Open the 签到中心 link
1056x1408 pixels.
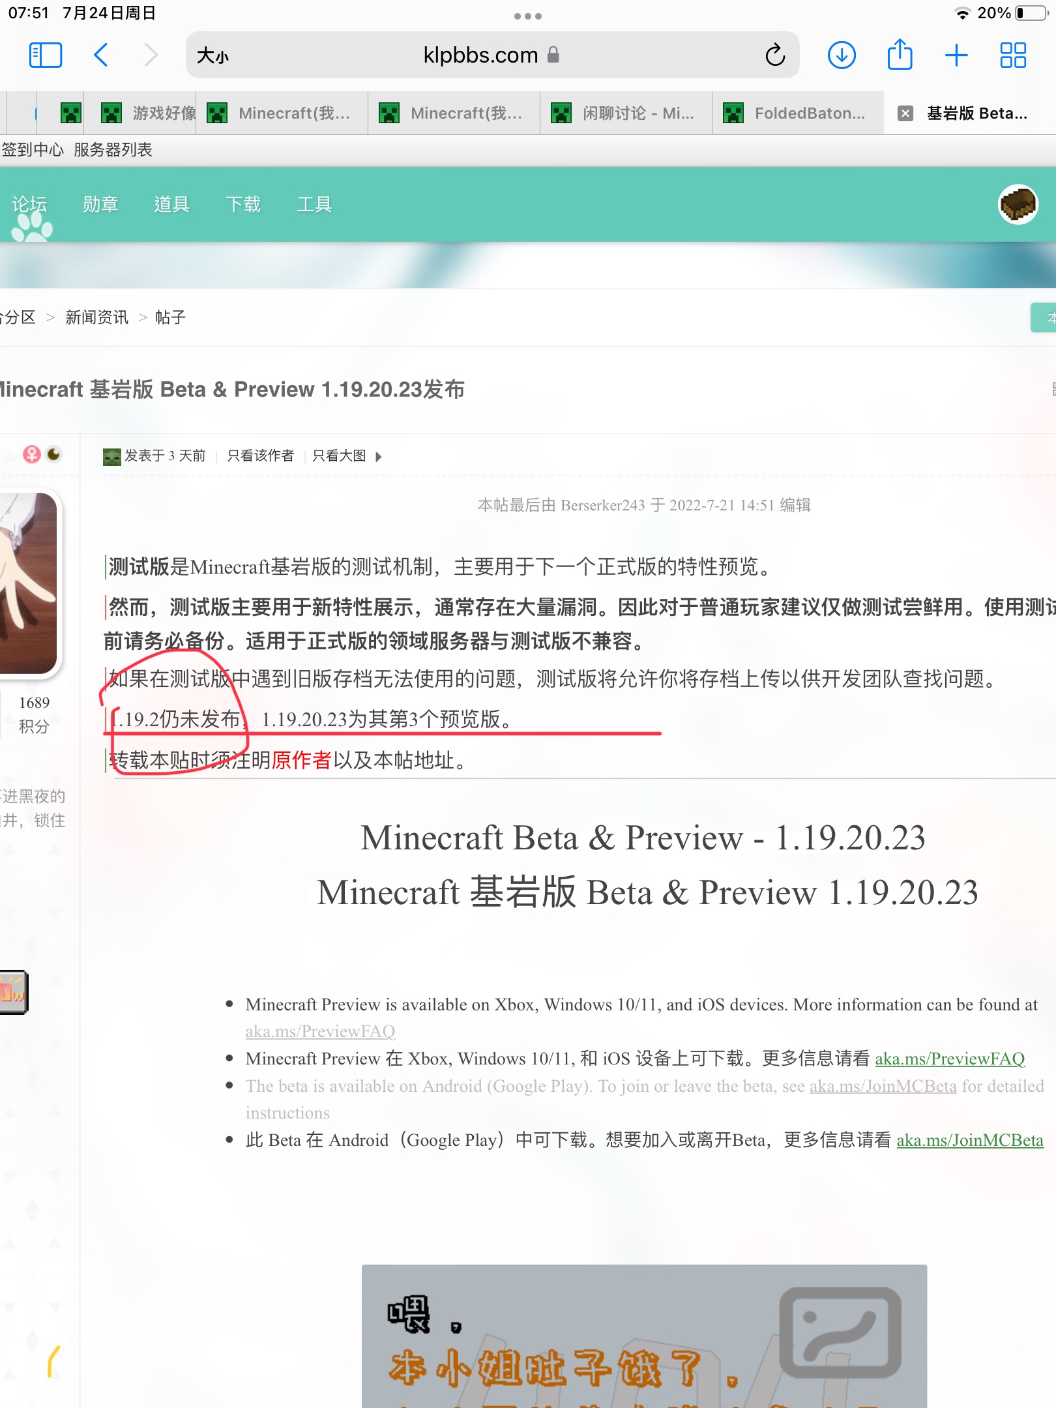(33, 150)
